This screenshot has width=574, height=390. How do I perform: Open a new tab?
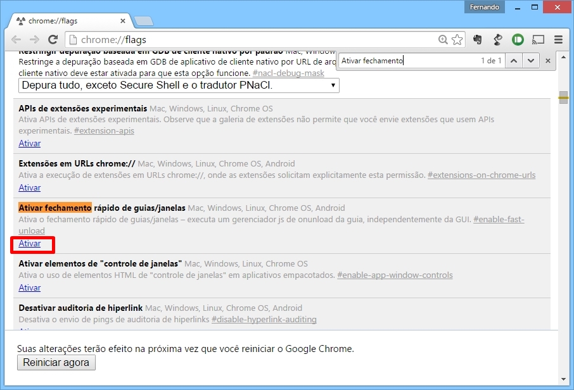[144, 22]
